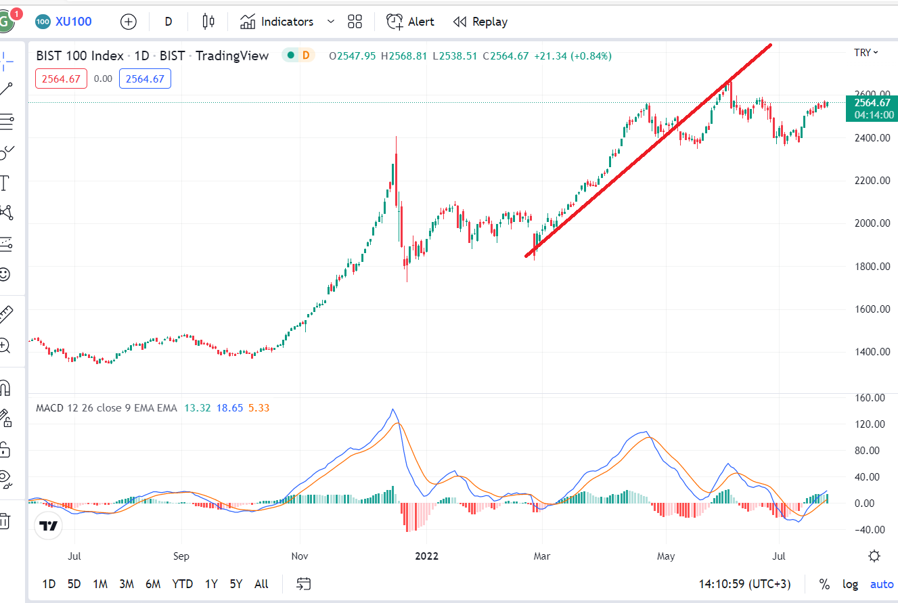Open the candlestick chart style menu
898x603 pixels.
click(208, 22)
